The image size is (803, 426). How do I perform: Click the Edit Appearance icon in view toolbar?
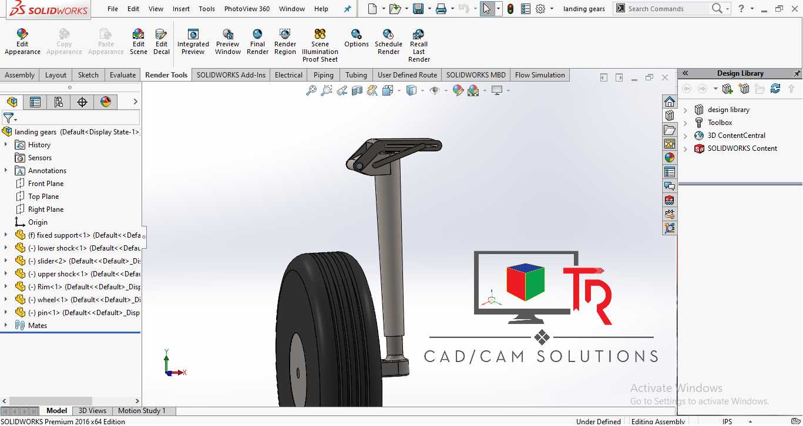[458, 90]
